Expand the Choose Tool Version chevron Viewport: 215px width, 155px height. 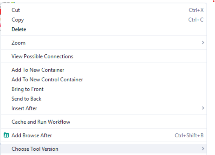coord(203,149)
